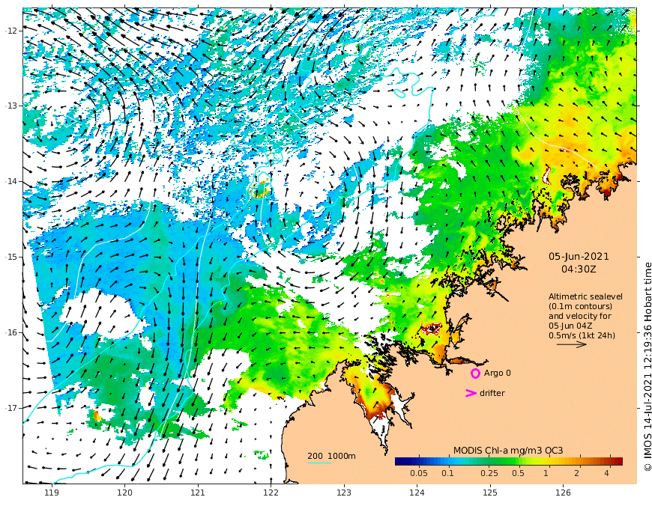The height and width of the screenshot is (509, 652).
Task: Click latitude axis label -13
Action: point(12,106)
